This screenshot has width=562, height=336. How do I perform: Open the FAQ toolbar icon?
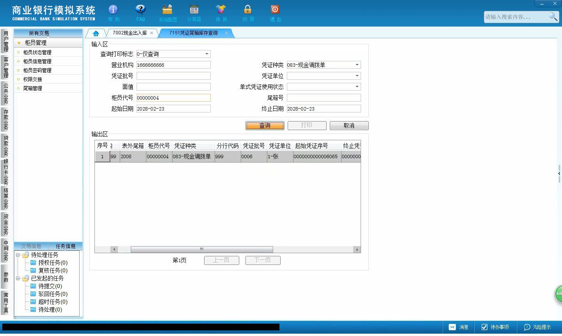140,13
